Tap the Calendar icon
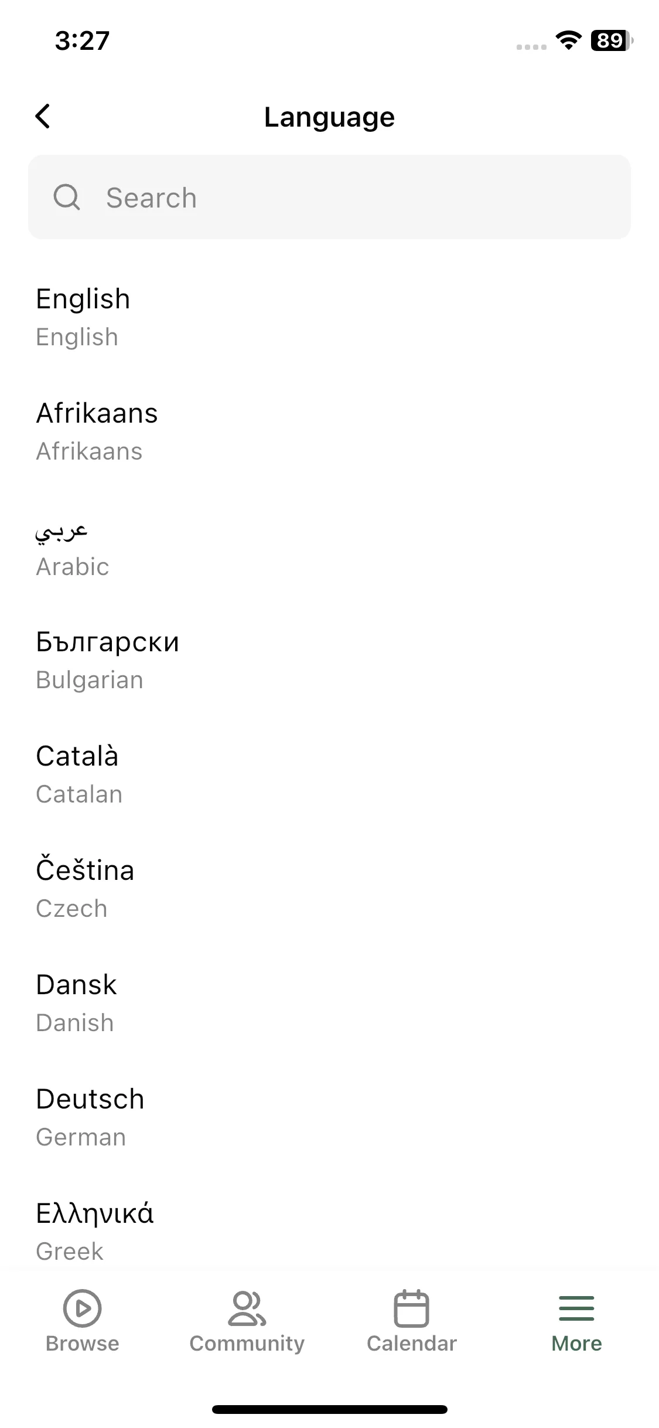Image resolution: width=659 pixels, height=1428 pixels. point(411,1308)
